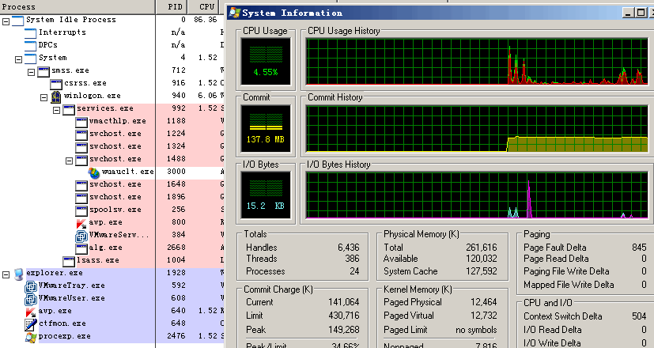The height and width of the screenshot is (348, 654).
Task: Click the VMwareUser.exe icon
Action: 31,298
